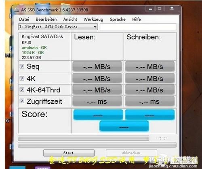Click the total score blue box
The width and height of the screenshot is (202, 169).
coord(124,126)
